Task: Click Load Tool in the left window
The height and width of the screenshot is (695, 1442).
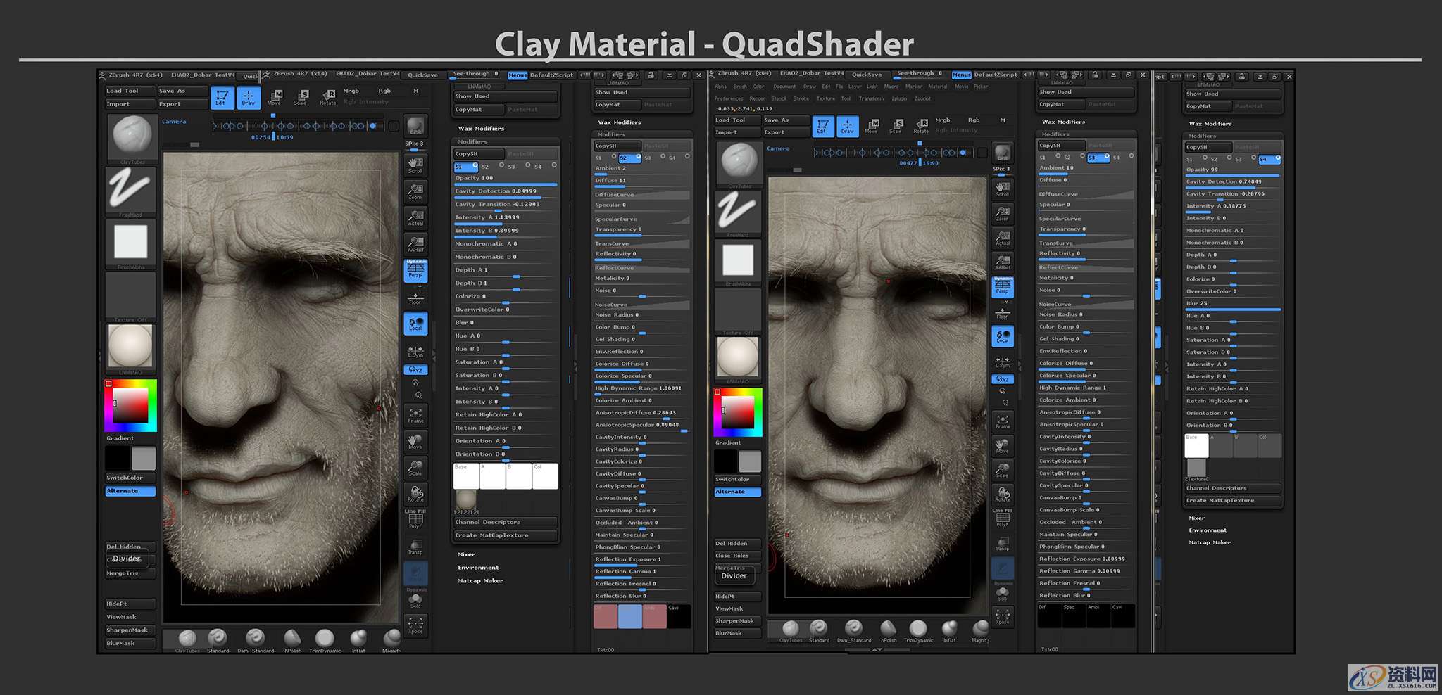Action: (123, 91)
